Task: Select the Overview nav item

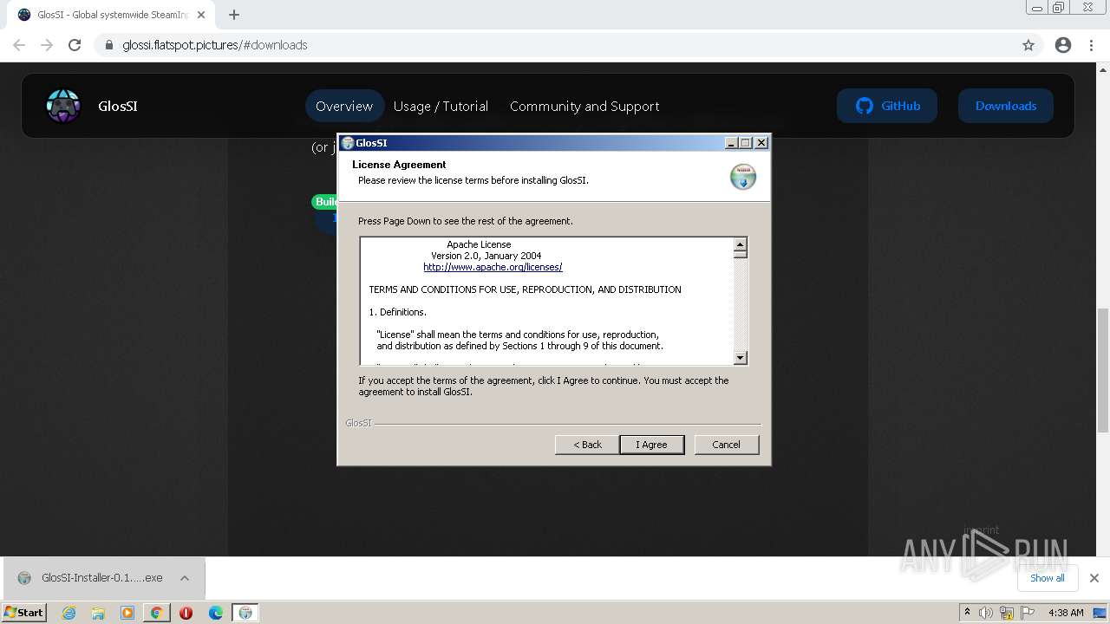Action: (344, 106)
